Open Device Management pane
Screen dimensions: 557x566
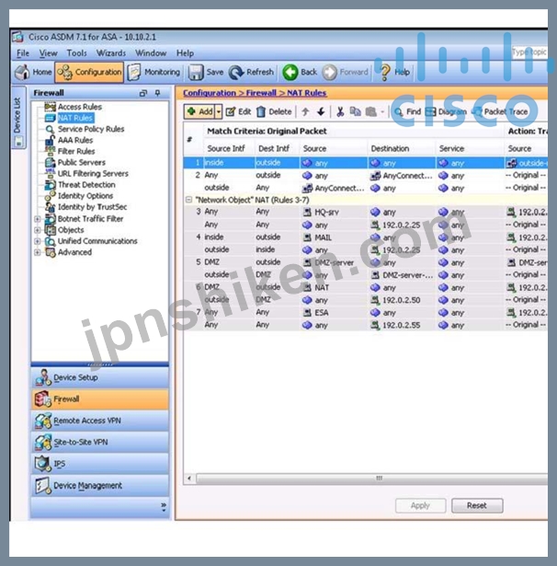100,486
